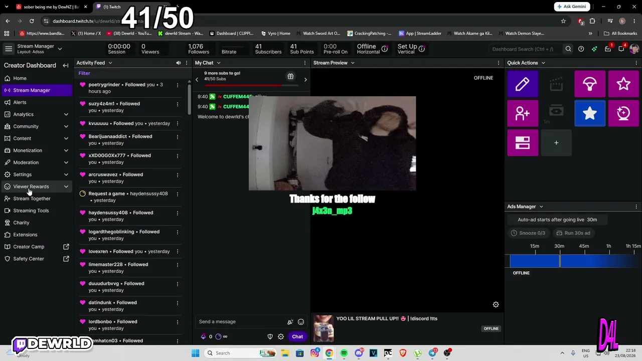Open the My Chat panel options menu
642x361 pixels.
pos(304,63)
